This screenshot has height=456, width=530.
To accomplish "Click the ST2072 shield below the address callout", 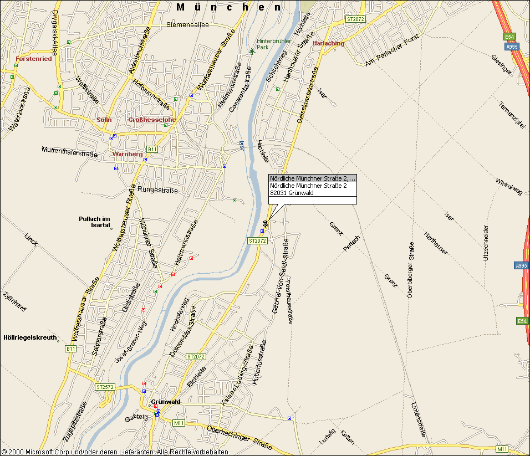I will [257, 241].
